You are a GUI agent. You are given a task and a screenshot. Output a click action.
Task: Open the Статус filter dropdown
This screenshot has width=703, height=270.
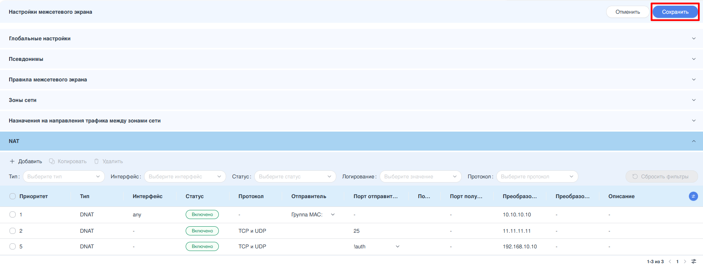point(295,176)
